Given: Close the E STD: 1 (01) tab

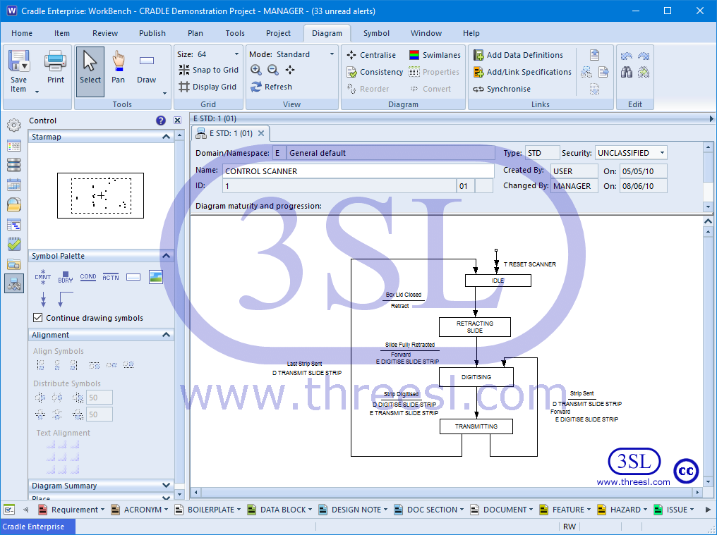Looking at the screenshot, I should (x=261, y=133).
